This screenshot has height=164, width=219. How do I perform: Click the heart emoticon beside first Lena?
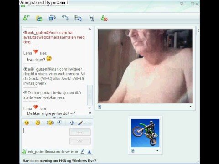click(x=36, y=52)
